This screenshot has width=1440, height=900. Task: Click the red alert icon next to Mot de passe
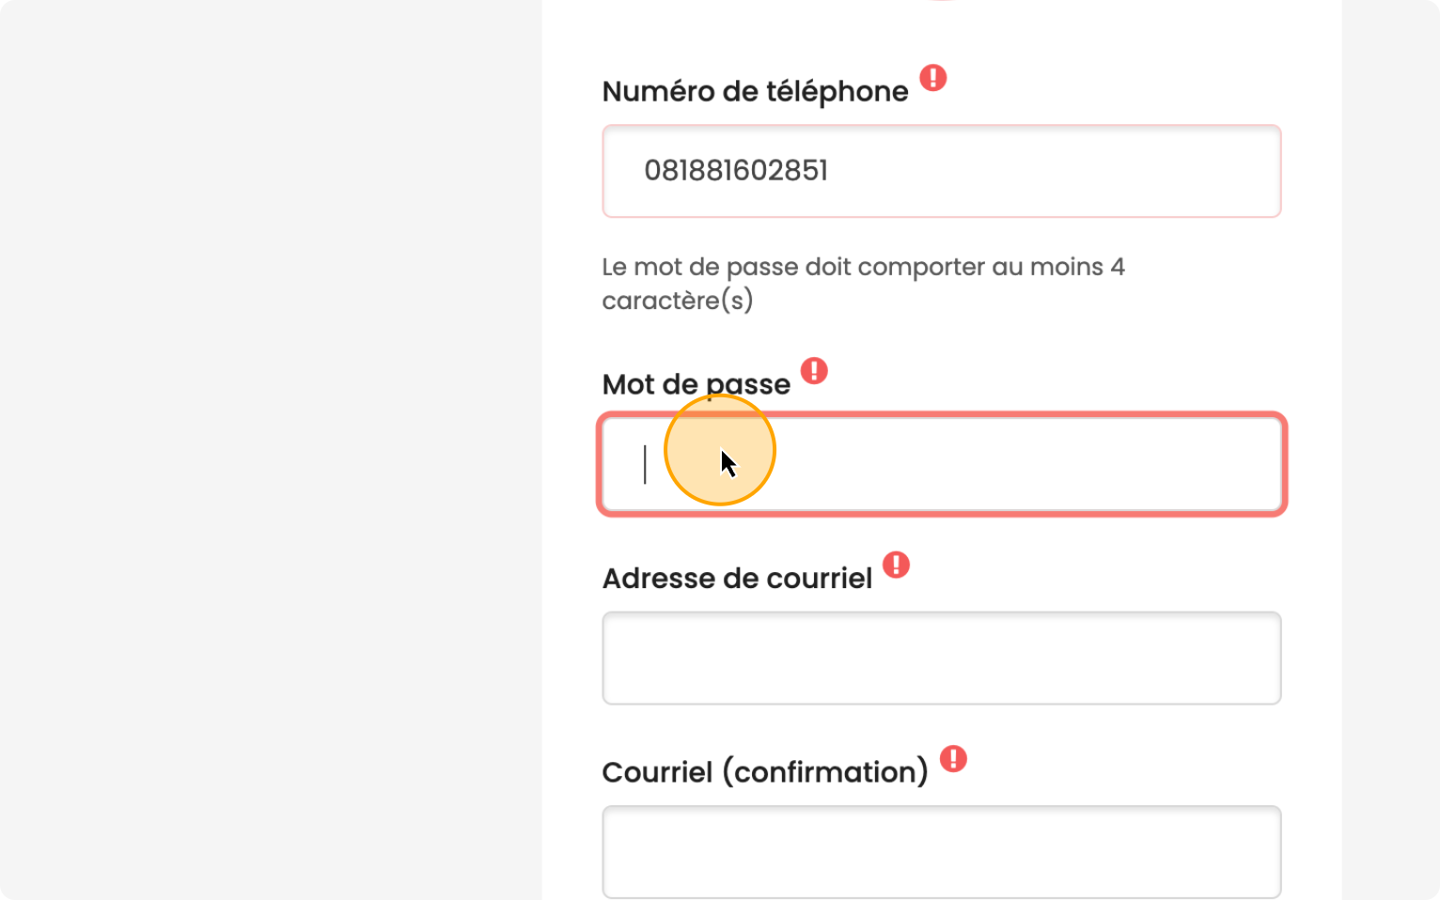coord(814,371)
